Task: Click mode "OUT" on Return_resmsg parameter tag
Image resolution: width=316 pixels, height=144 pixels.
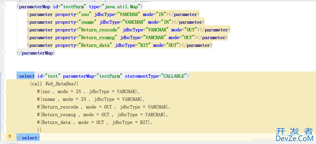Action: click(x=188, y=38)
